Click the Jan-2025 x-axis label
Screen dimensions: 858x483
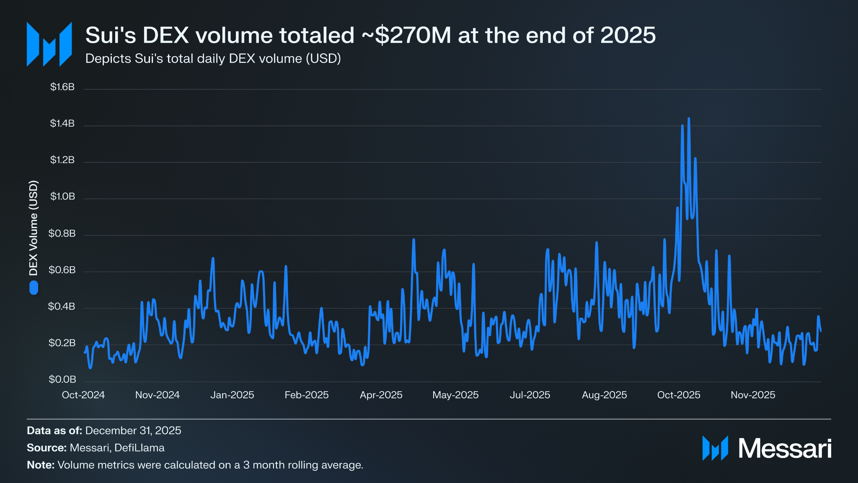232,395
